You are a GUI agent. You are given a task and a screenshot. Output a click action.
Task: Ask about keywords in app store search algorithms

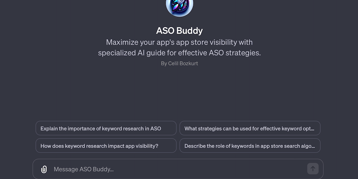click(250, 146)
